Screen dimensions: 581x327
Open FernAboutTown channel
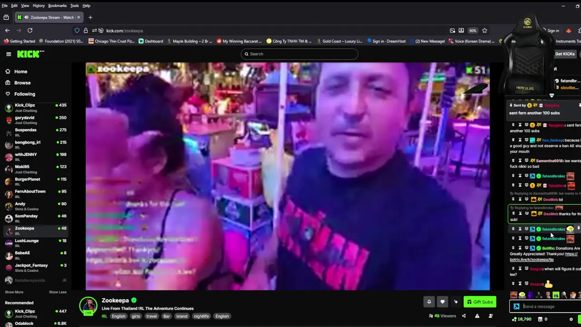(x=35, y=194)
